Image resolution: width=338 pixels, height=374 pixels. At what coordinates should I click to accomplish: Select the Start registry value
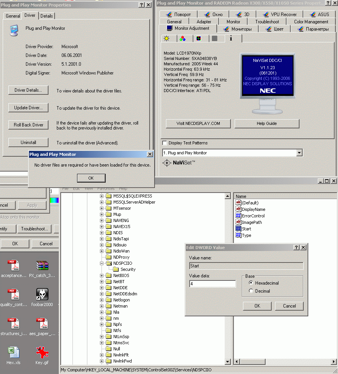[x=243, y=229]
